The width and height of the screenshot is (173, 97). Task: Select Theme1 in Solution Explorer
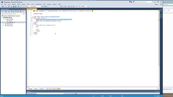point(10,21)
